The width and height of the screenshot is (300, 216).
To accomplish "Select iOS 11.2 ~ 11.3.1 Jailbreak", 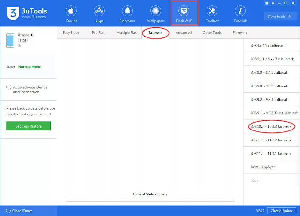I will pos(272,154).
